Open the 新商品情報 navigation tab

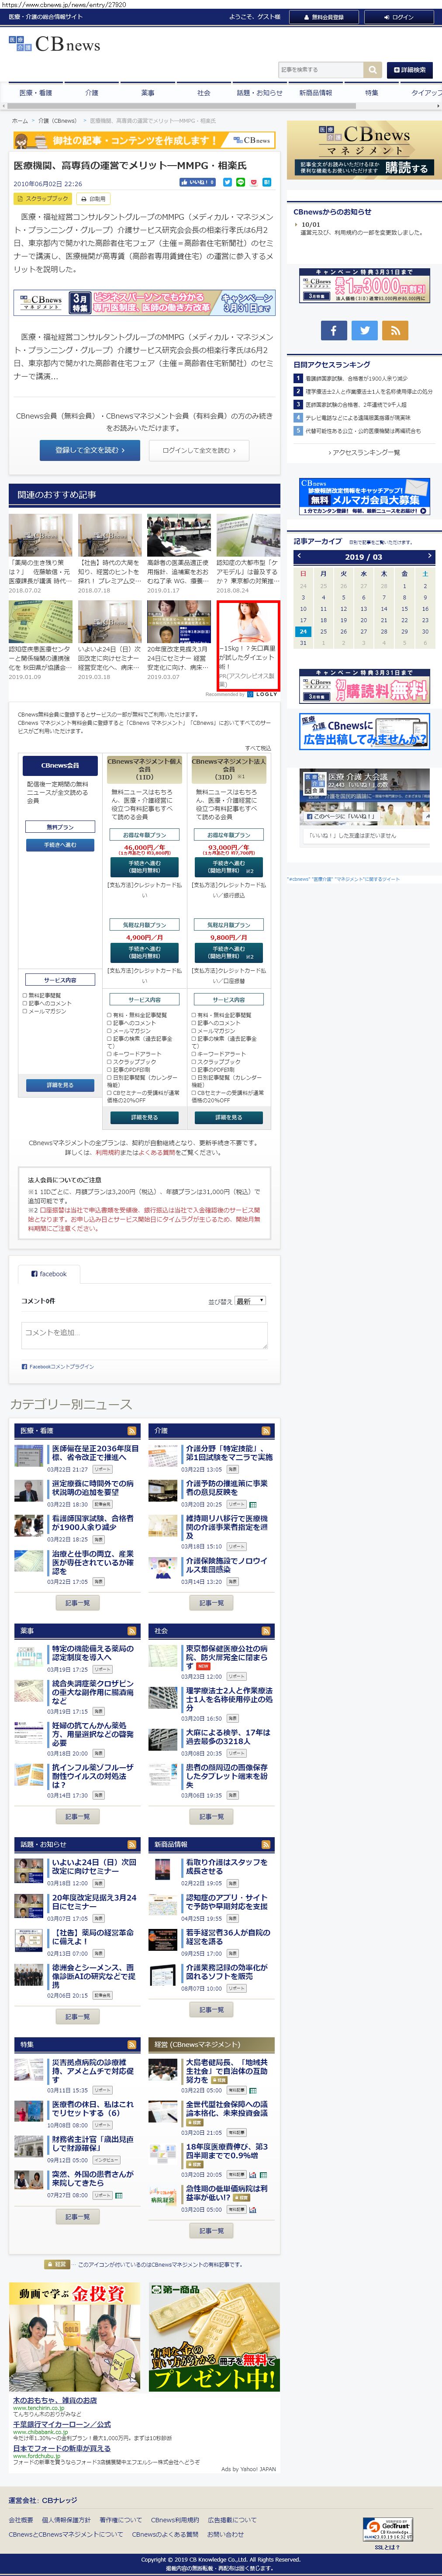(x=316, y=93)
